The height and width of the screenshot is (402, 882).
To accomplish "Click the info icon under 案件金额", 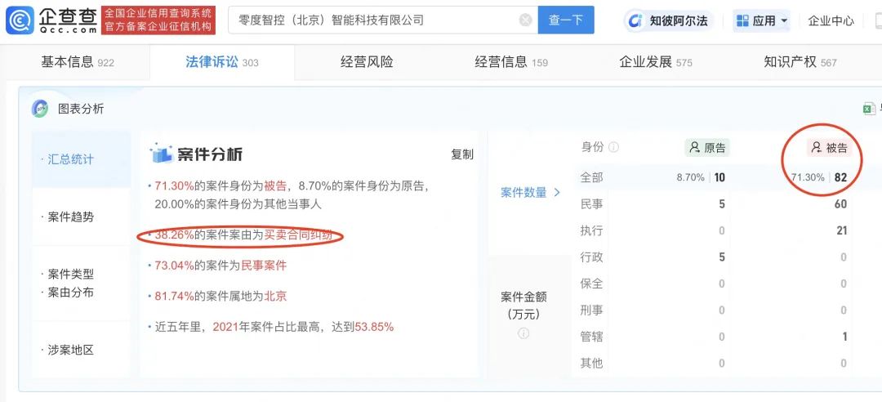I will [523, 333].
